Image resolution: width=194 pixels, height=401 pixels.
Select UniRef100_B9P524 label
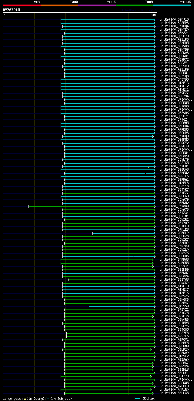pos(174,366)
